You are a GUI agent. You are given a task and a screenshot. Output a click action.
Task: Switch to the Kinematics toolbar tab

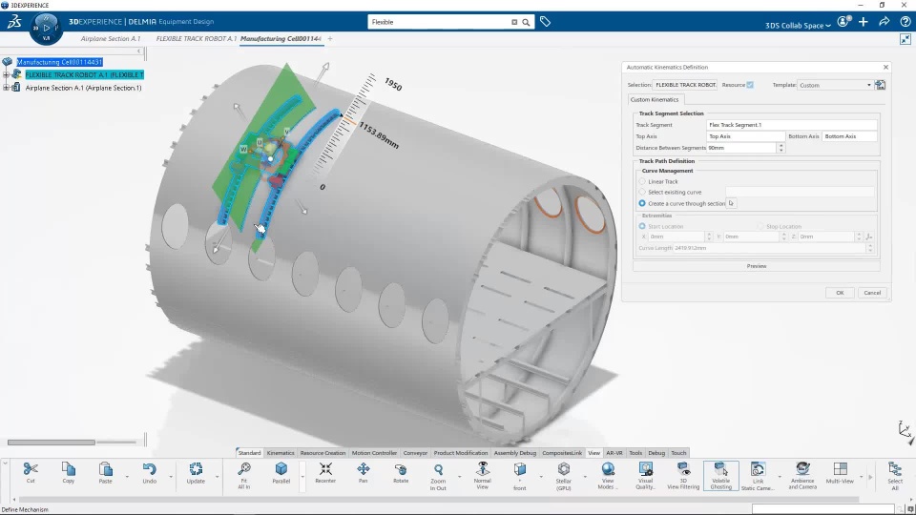coord(281,453)
